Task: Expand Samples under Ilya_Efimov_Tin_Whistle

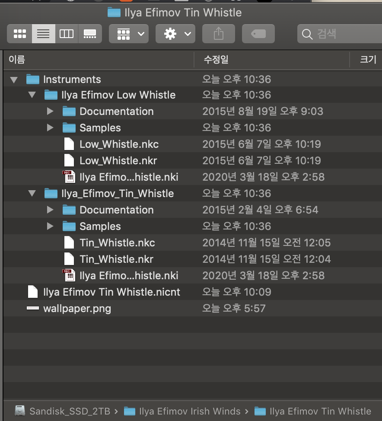Action: coord(50,226)
